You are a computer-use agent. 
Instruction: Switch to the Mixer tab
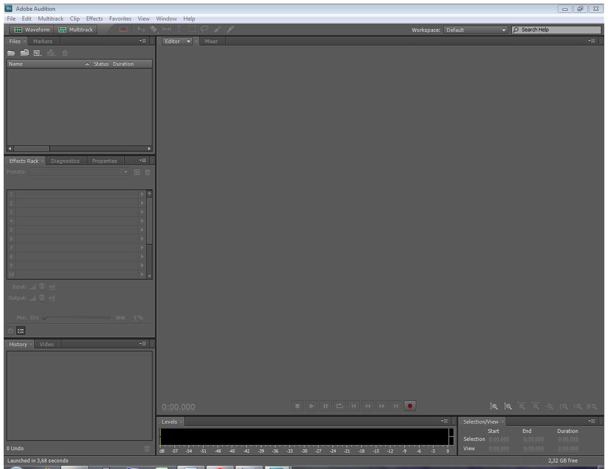point(211,41)
